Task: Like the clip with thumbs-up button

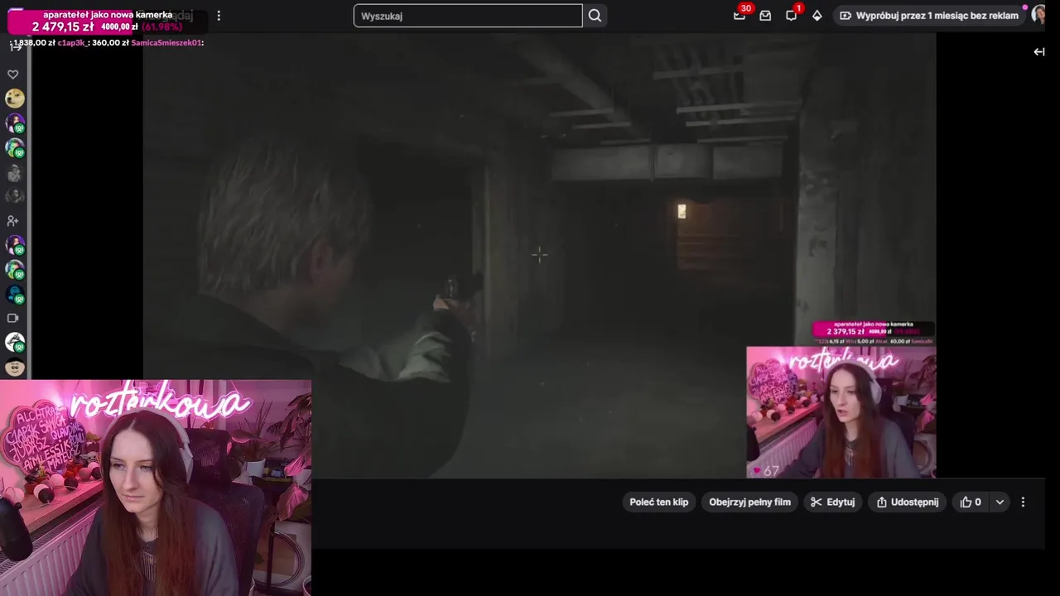Action: tap(971, 502)
